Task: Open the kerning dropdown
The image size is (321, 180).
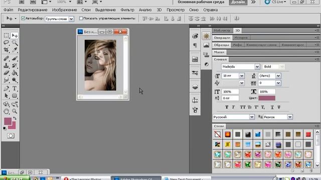Action: (x=242, y=83)
